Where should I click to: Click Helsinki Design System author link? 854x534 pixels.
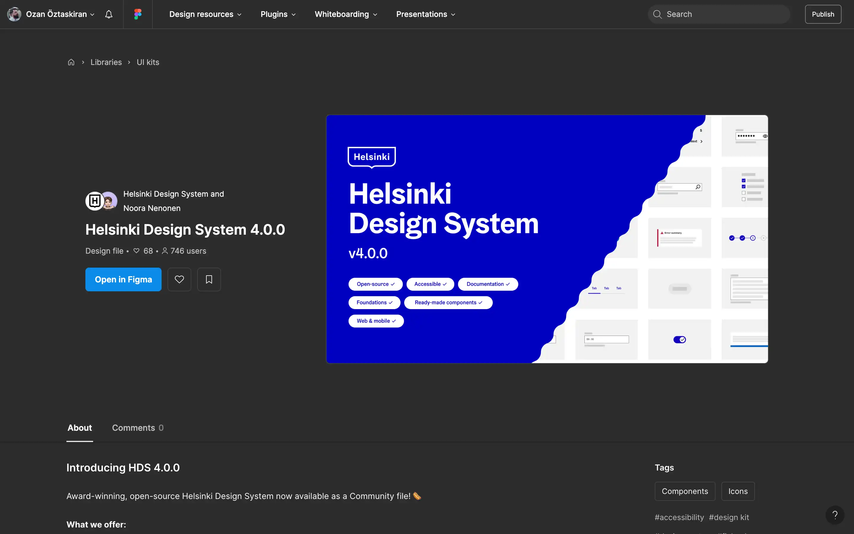click(x=166, y=194)
